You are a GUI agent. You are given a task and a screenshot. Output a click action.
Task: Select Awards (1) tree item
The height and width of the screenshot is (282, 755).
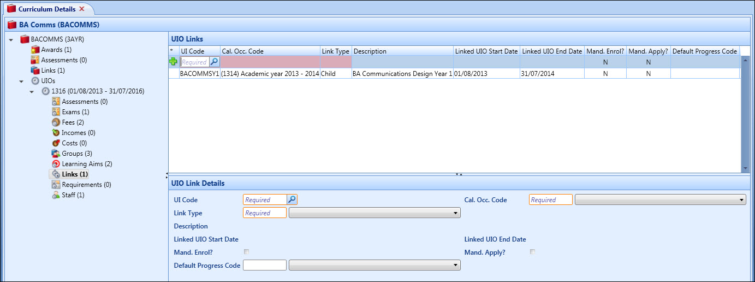(x=56, y=50)
